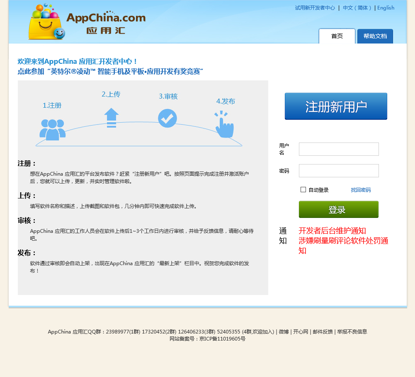Click the 上传 upload arrow icon
This screenshot has height=377, width=415.
(x=112, y=118)
